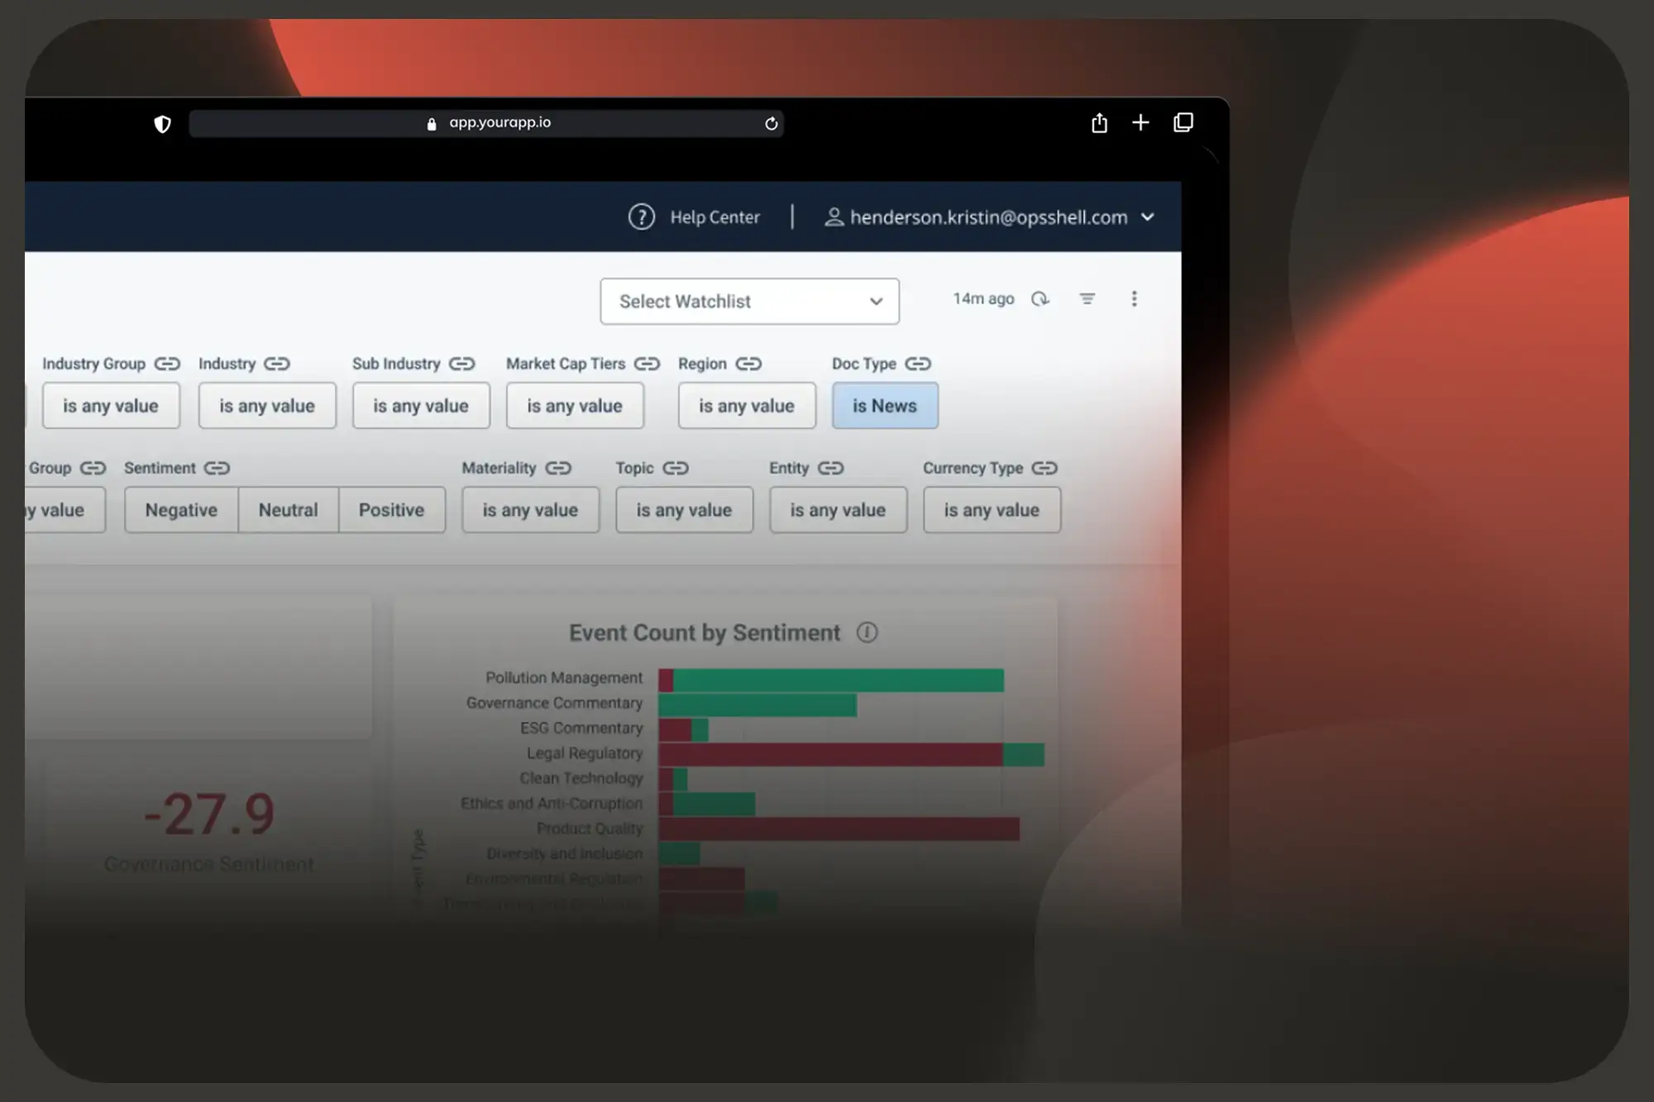Open the dashboard three-dot options menu
Screen dimensions: 1654x1102
1134,298
